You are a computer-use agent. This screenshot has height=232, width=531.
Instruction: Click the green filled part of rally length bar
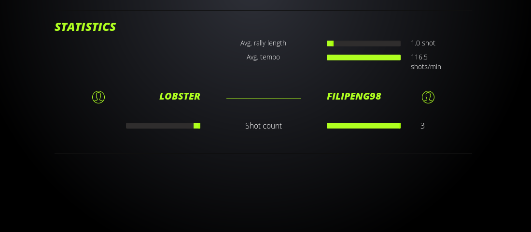coord(330,43)
